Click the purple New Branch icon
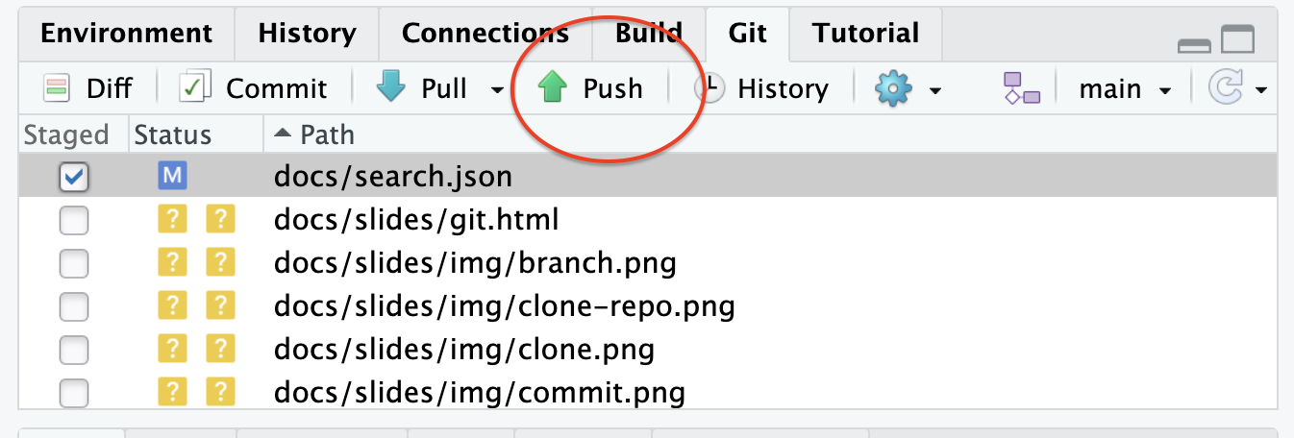This screenshot has height=438, width=1294. [1022, 89]
